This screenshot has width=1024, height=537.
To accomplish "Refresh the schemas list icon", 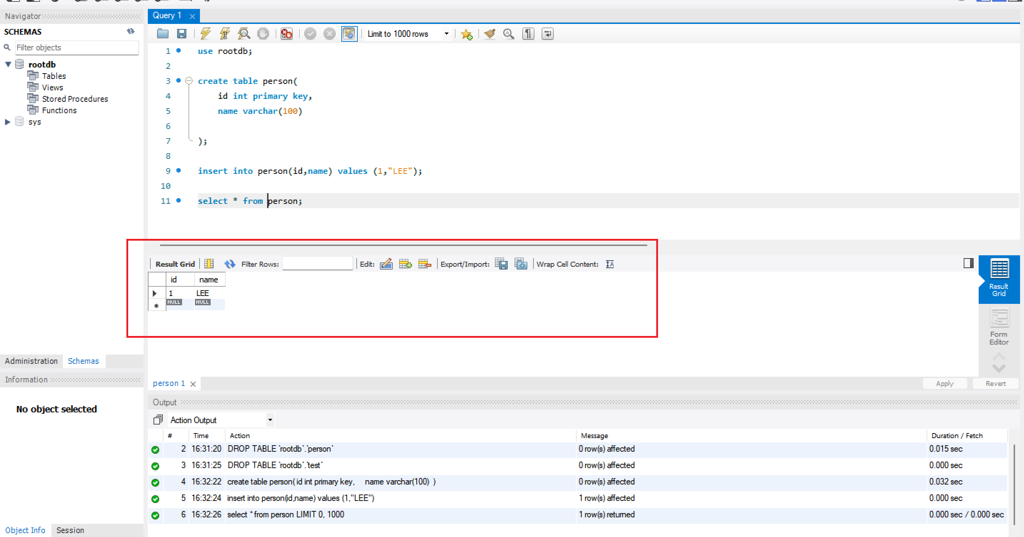I will [130, 31].
